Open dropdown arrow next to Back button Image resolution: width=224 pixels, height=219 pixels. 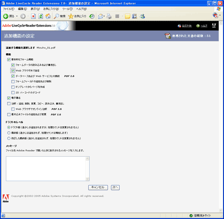[x=17, y=16]
